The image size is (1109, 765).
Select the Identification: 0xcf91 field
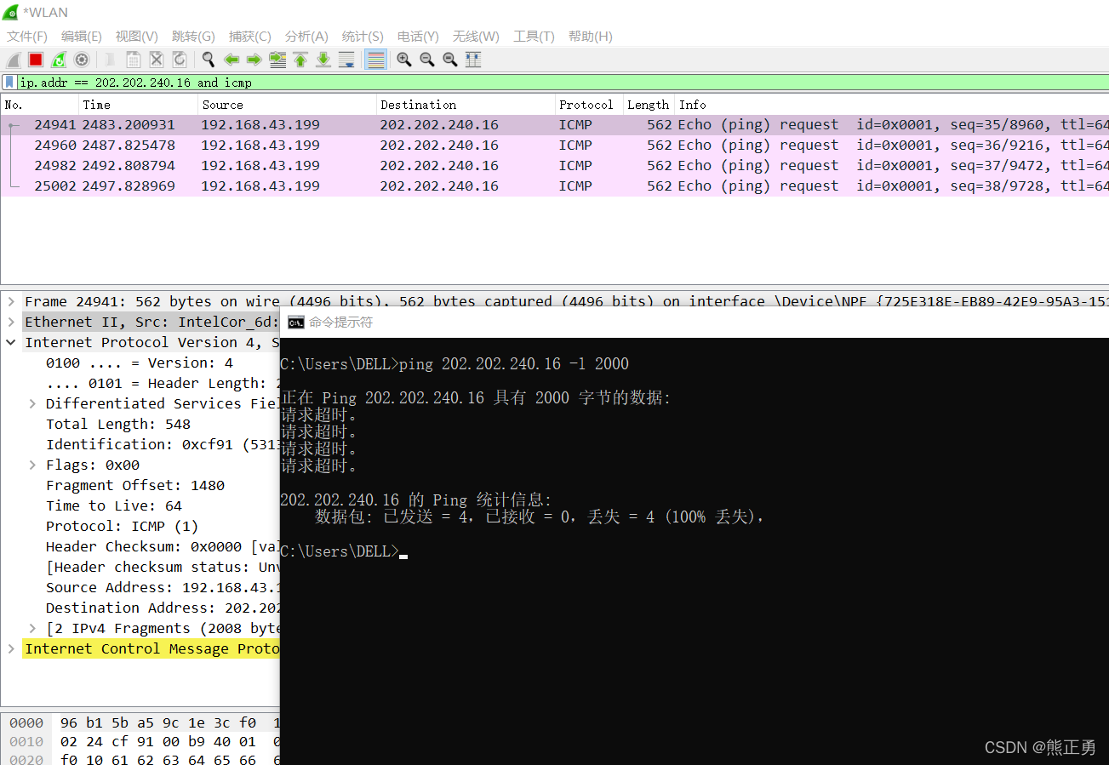(163, 444)
